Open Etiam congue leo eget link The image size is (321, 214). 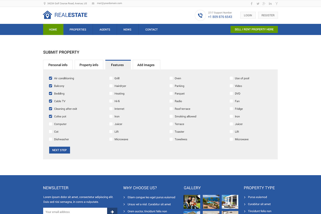(151, 197)
